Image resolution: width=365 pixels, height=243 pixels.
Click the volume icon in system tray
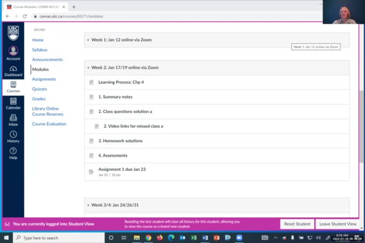318,237
